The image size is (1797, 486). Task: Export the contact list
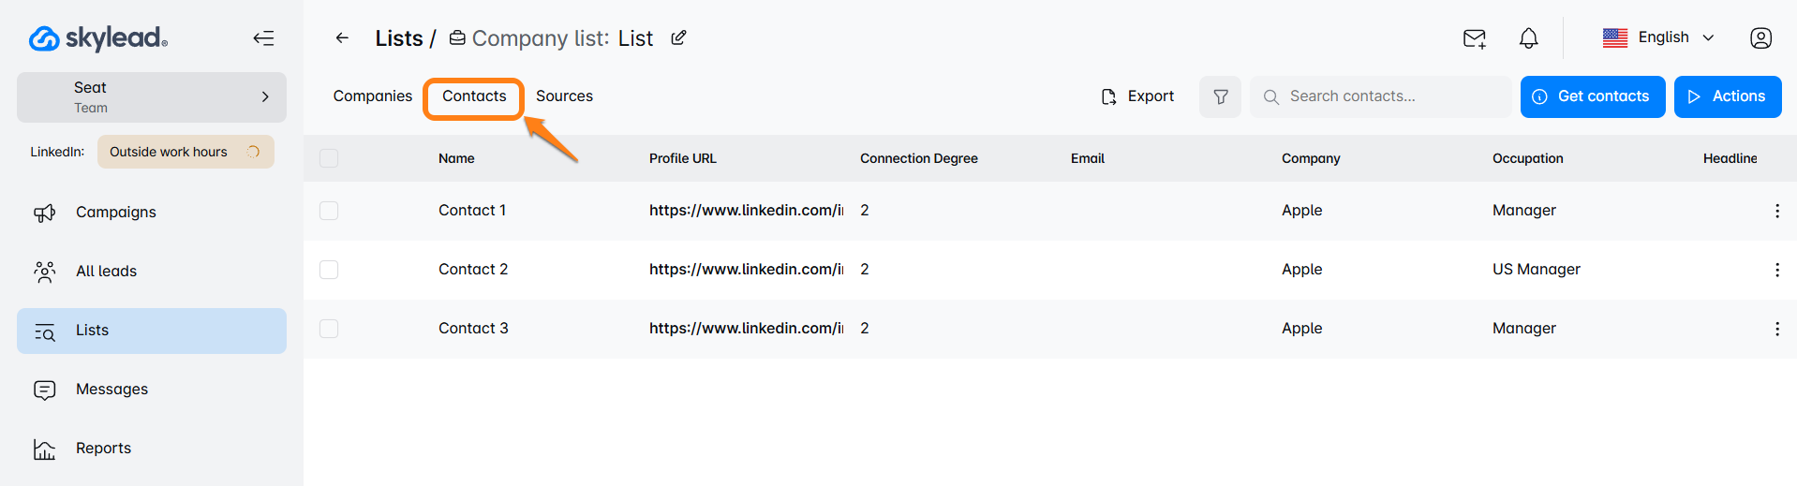[1137, 96]
